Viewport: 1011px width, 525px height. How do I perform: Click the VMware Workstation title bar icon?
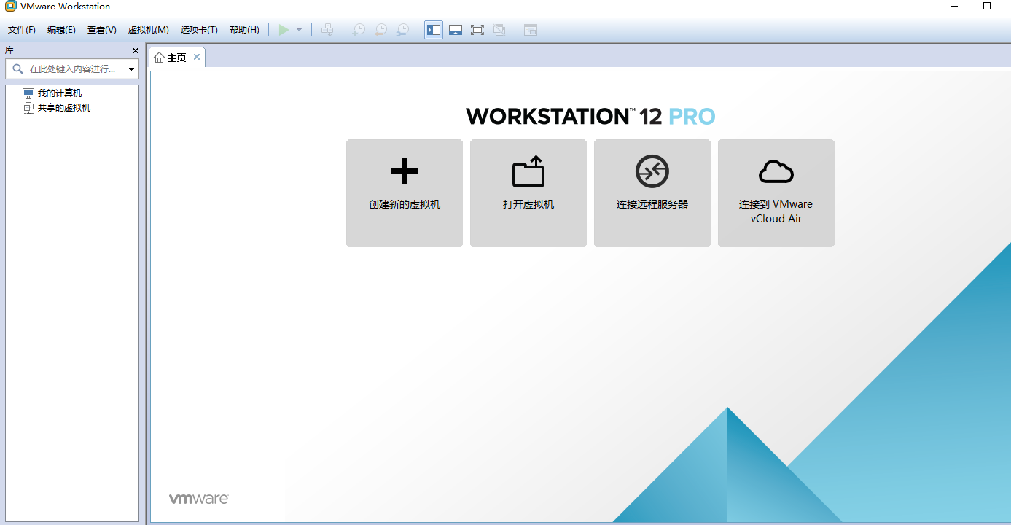click(x=11, y=7)
